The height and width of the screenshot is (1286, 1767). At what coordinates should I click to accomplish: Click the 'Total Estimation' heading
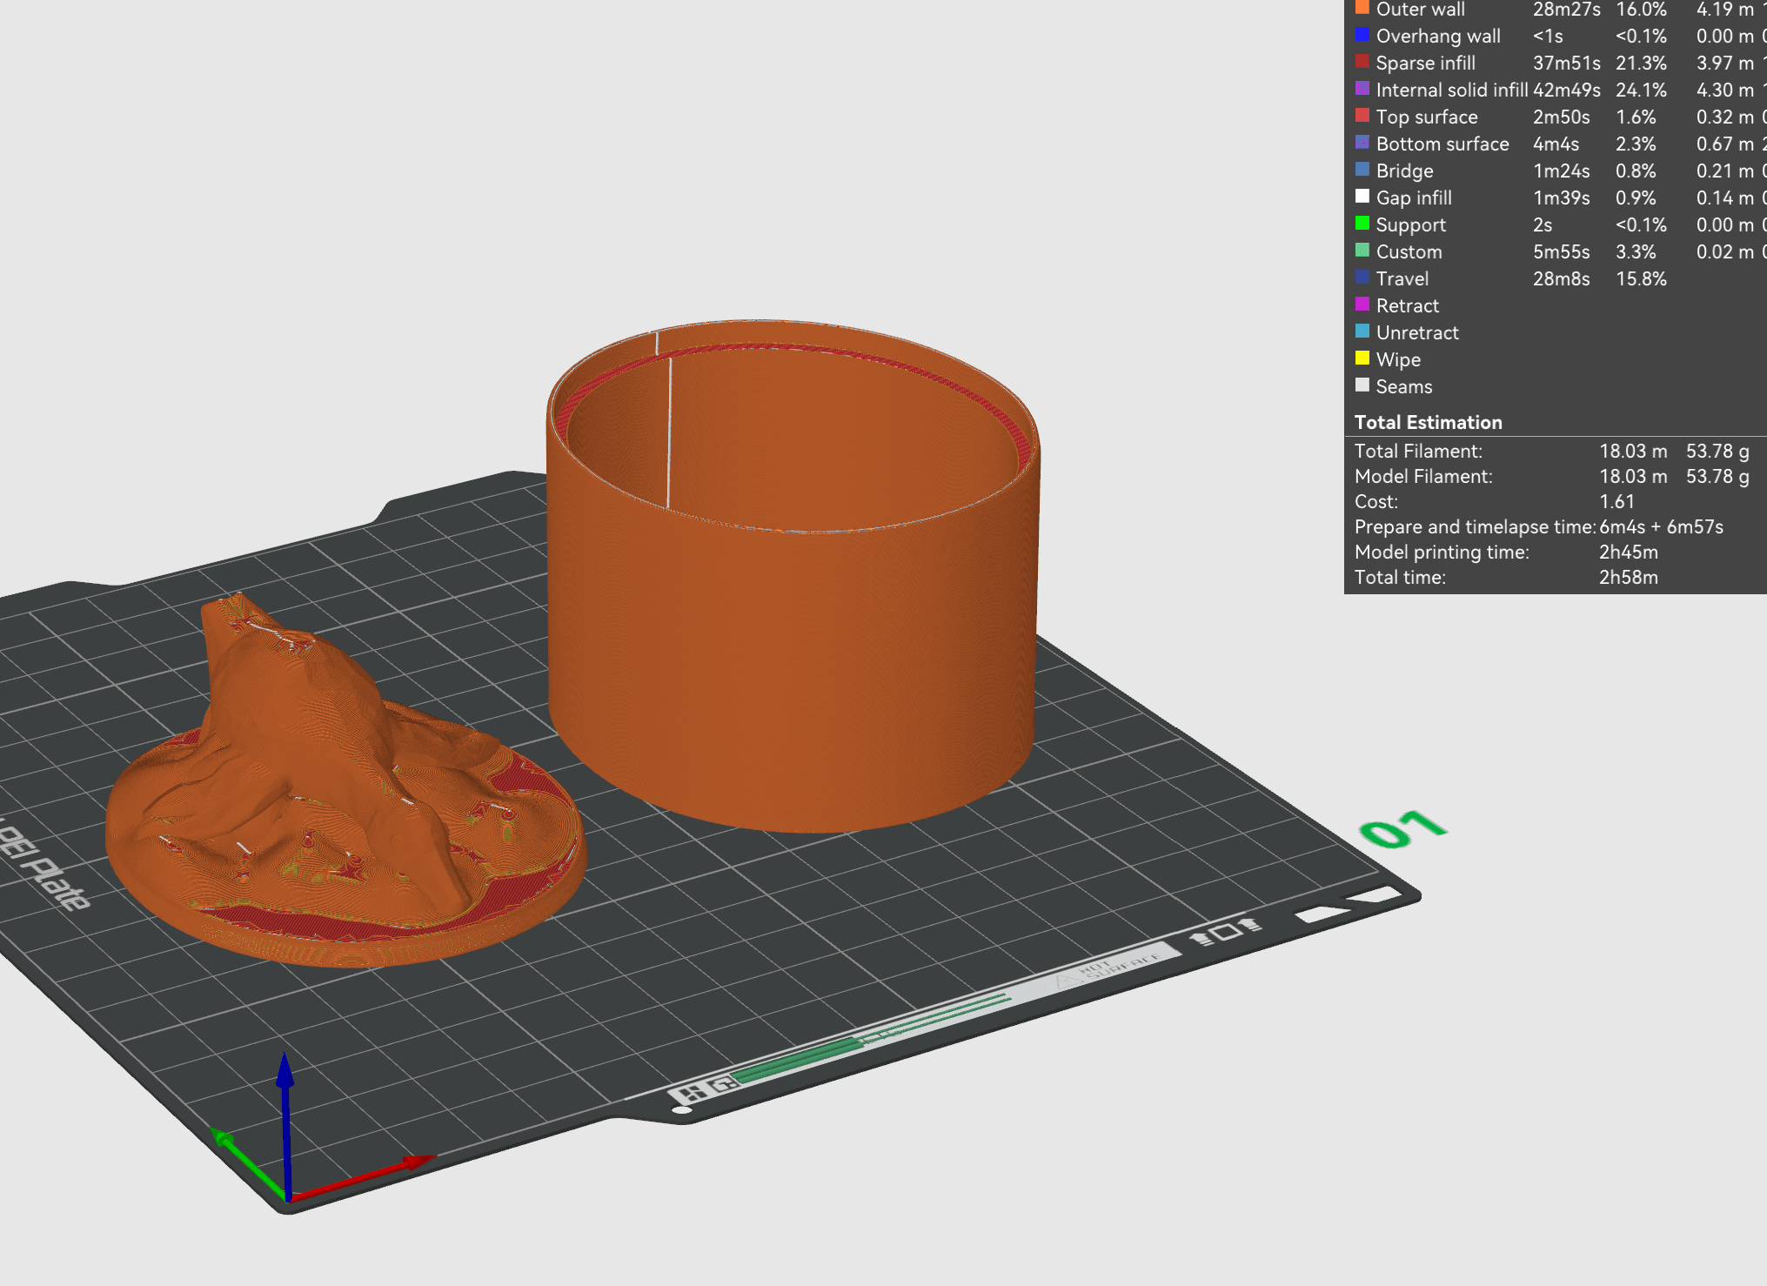[x=1428, y=423]
